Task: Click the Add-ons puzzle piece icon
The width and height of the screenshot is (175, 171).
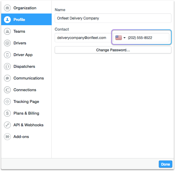Action: point(8,136)
